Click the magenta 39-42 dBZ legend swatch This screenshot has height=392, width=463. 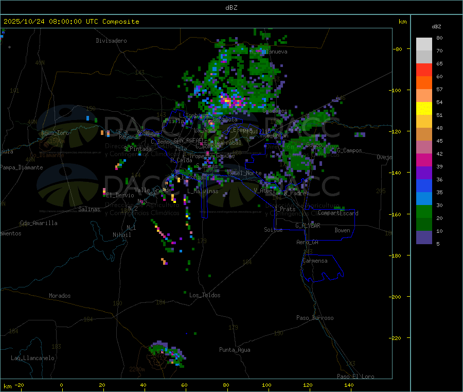pos(424,160)
